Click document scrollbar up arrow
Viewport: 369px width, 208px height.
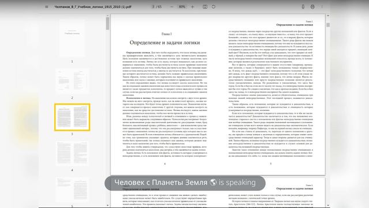pyautogui.click(x=328, y=16)
